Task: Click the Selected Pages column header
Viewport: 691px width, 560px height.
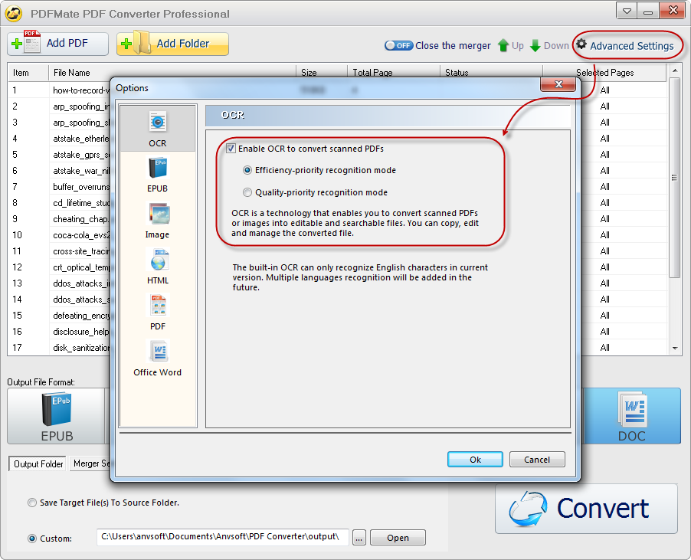Action: (x=604, y=73)
